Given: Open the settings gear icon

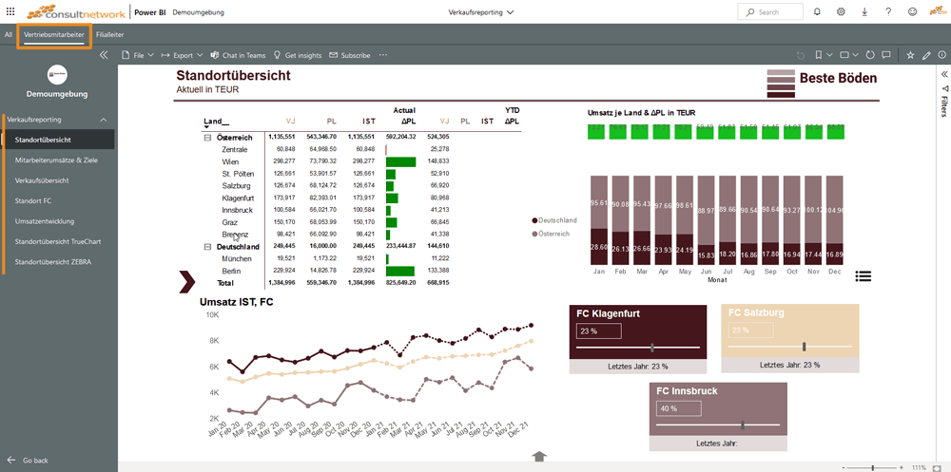Looking at the screenshot, I should (x=841, y=12).
